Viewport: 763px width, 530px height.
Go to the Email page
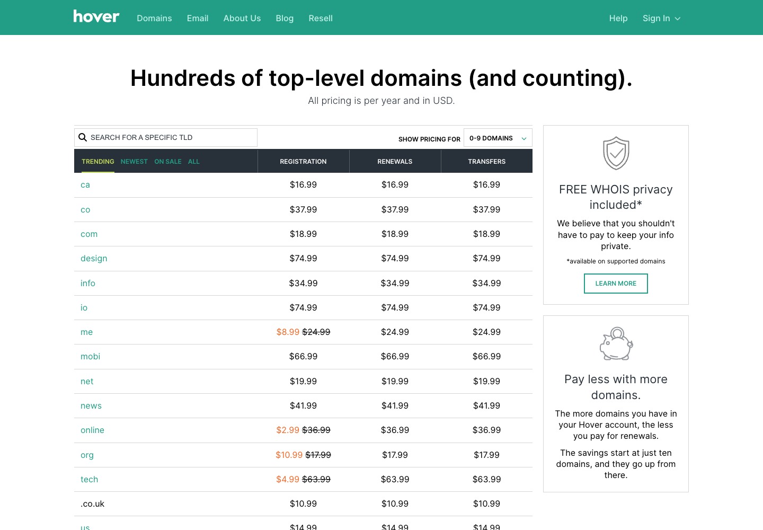(198, 18)
